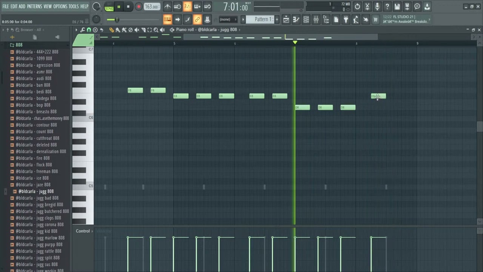This screenshot has width=483, height=272.
Task: Click the microphone recording icon
Action: point(377,6)
